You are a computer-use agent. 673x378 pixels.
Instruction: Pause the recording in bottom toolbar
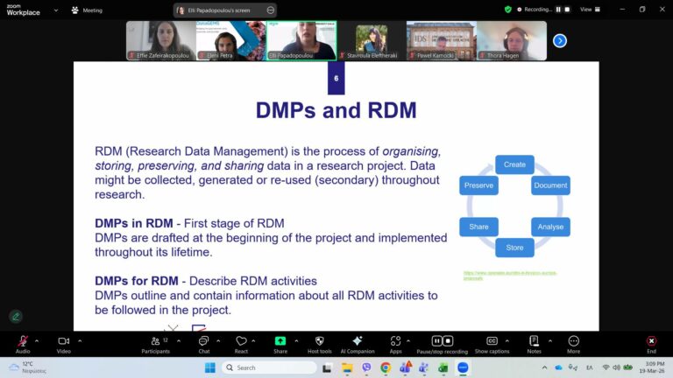[437, 340]
